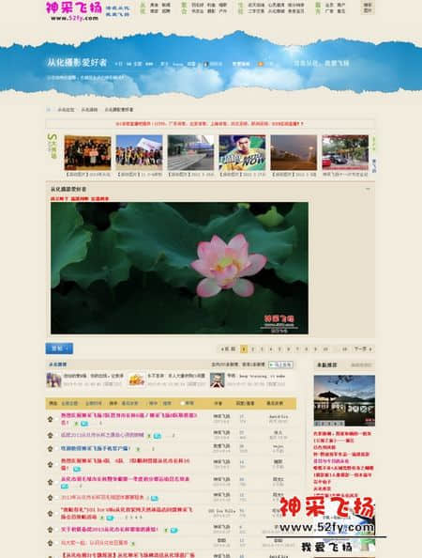The image size is (422, 558).
Task: Click the top-right header button
Action: click(x=368, y=8)
